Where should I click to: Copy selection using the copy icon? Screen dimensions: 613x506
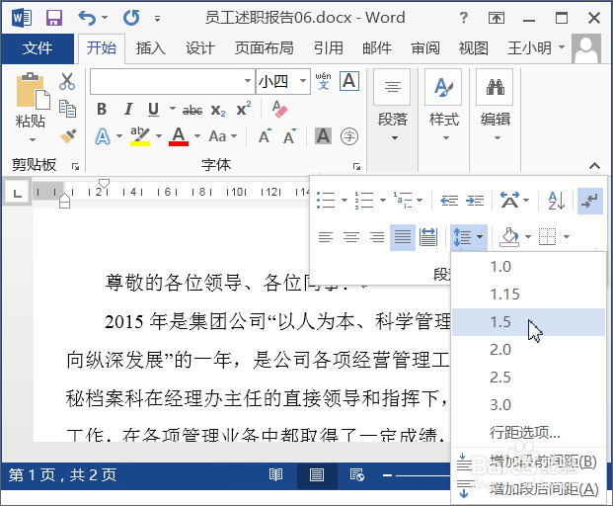[67, 109]
